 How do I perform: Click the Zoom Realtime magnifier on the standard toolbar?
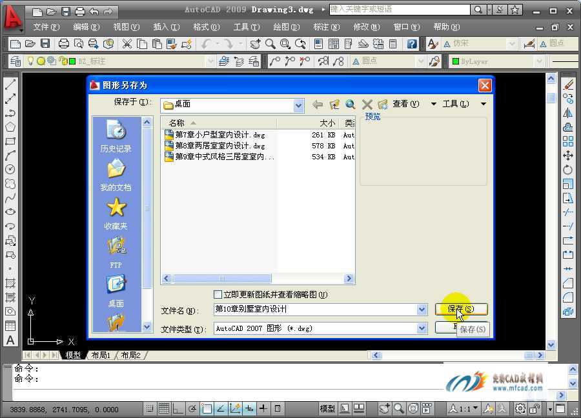point(270,44)
